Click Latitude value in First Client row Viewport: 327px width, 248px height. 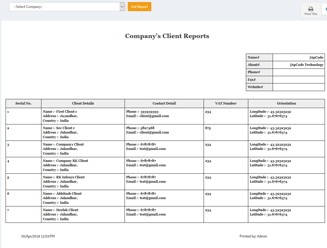click(277, 116)
